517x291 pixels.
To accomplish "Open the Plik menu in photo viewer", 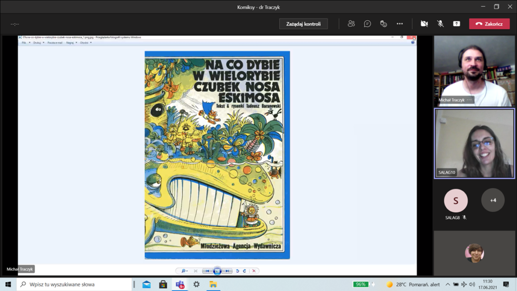I will coord(25,42).
